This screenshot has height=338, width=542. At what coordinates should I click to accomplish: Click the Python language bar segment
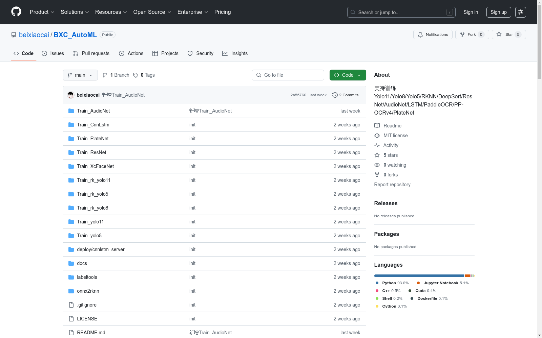pos(419,276)
